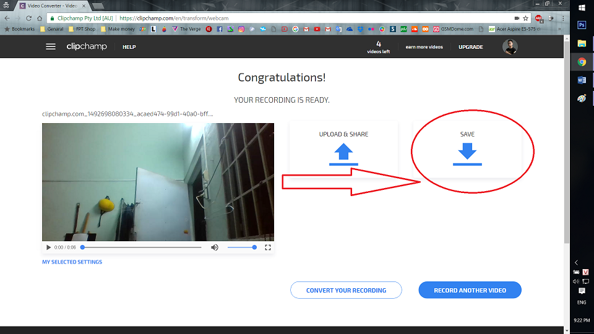The width and height of the screenshot is (594, 334).
Task: Open The Verge bookmark
Action: 186,29
